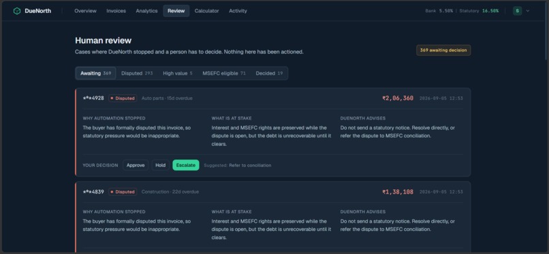The width and height of the screenshot is (549, 254).
Task: Click 'Construction · 22d overdue' label
Action: coord(170,192)
